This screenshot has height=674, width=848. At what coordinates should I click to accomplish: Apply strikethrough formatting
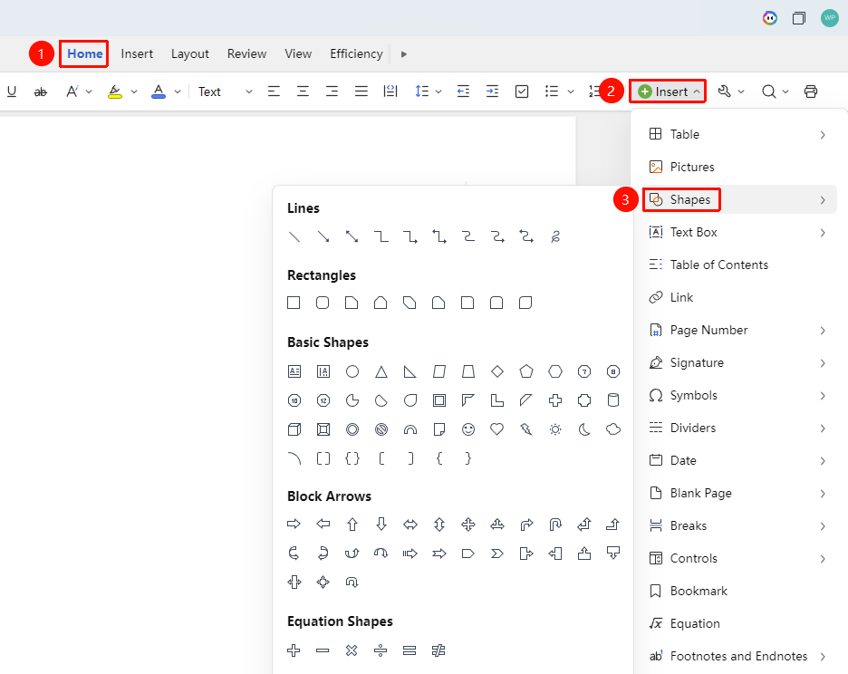(x=41, y=92)
